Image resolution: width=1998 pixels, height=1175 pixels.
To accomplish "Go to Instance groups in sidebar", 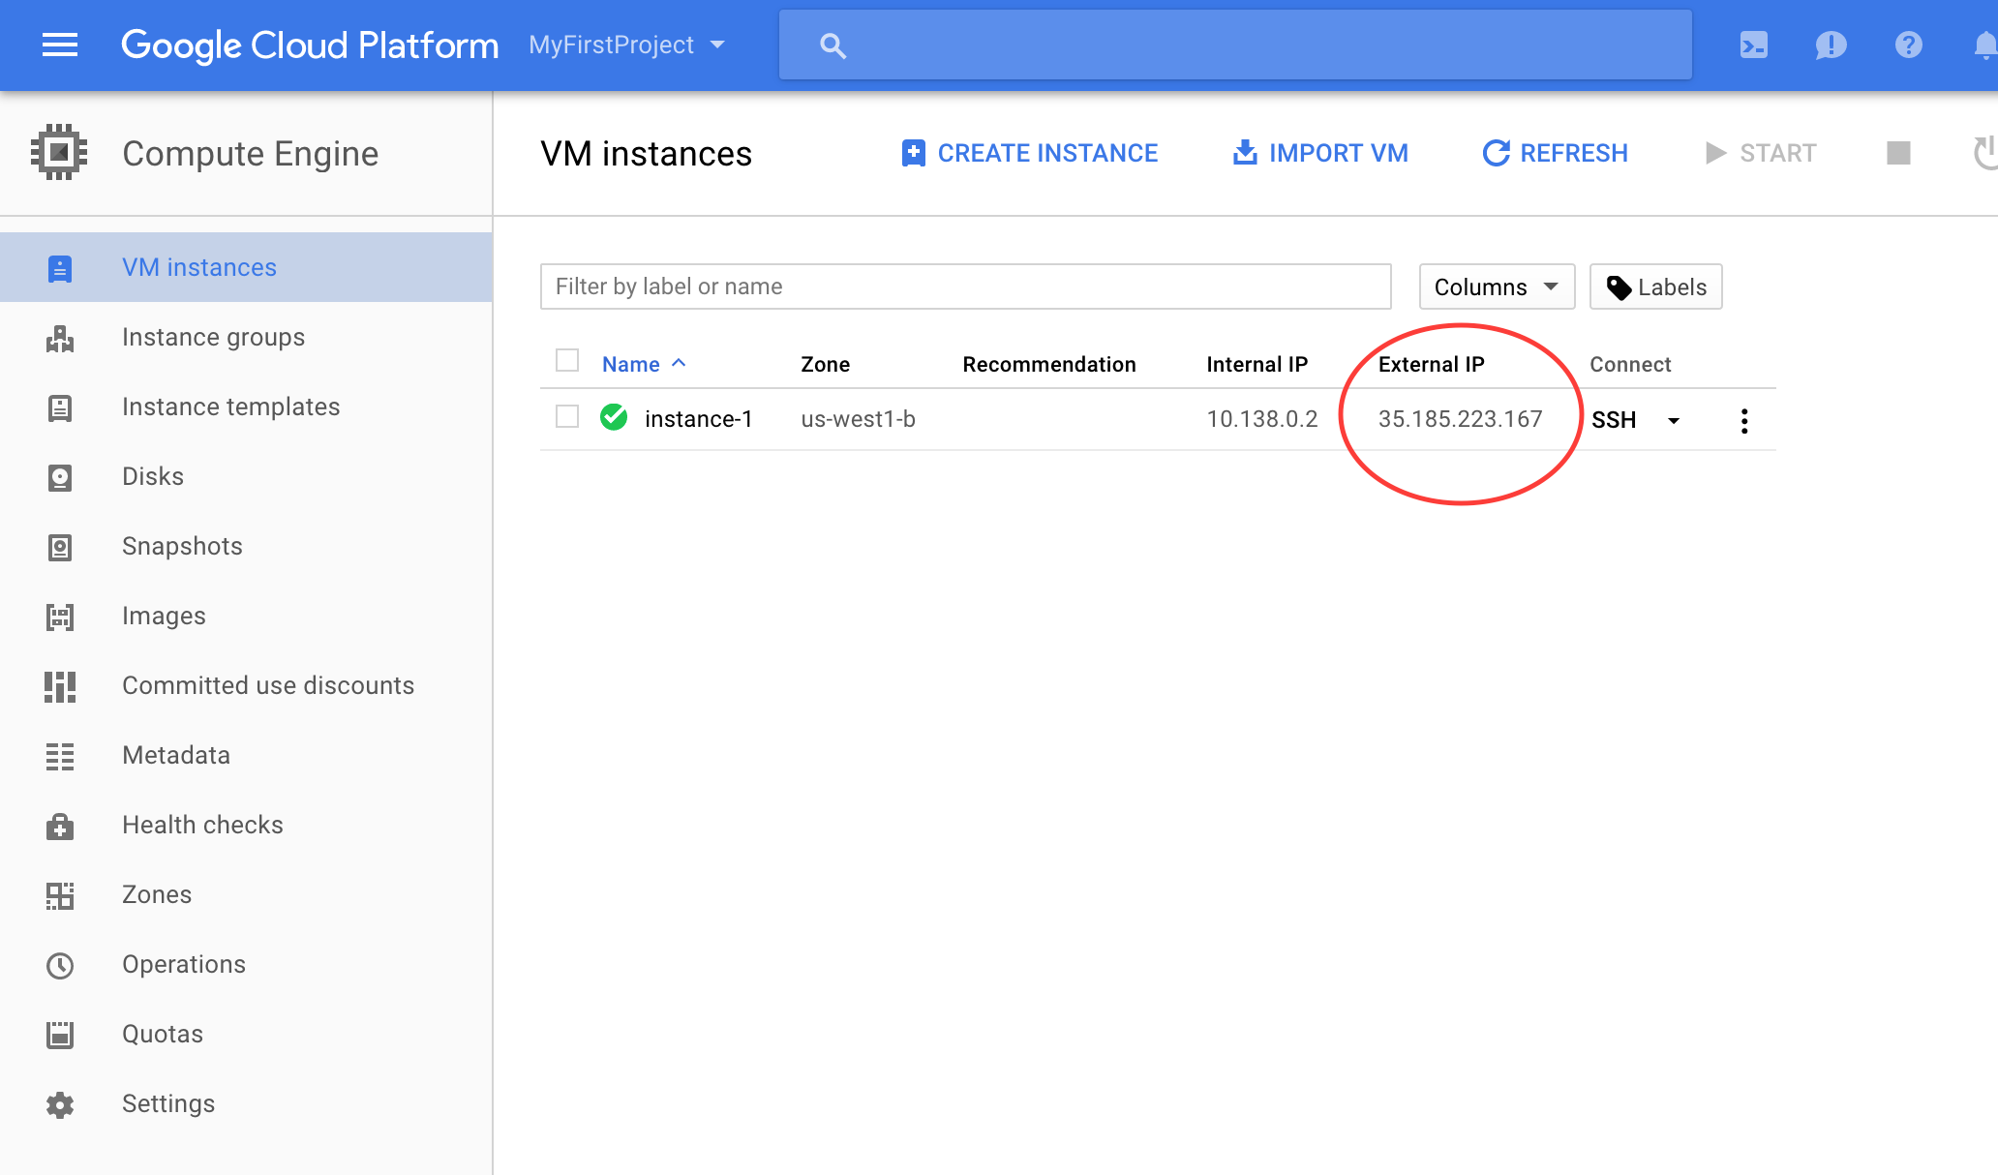I will (x=213, y=337).
